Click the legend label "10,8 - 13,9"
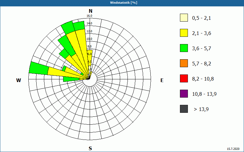The width and height of the screenshot is (244, 152). [204, 94]
